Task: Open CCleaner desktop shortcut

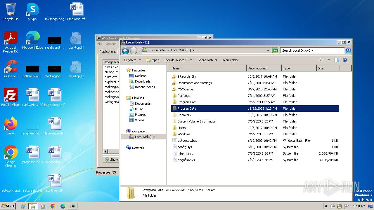Action: (11, 69)
